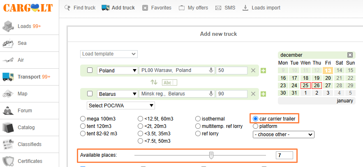
Task: Click microphone icon in Warsaw field
Action: point(211,70)
